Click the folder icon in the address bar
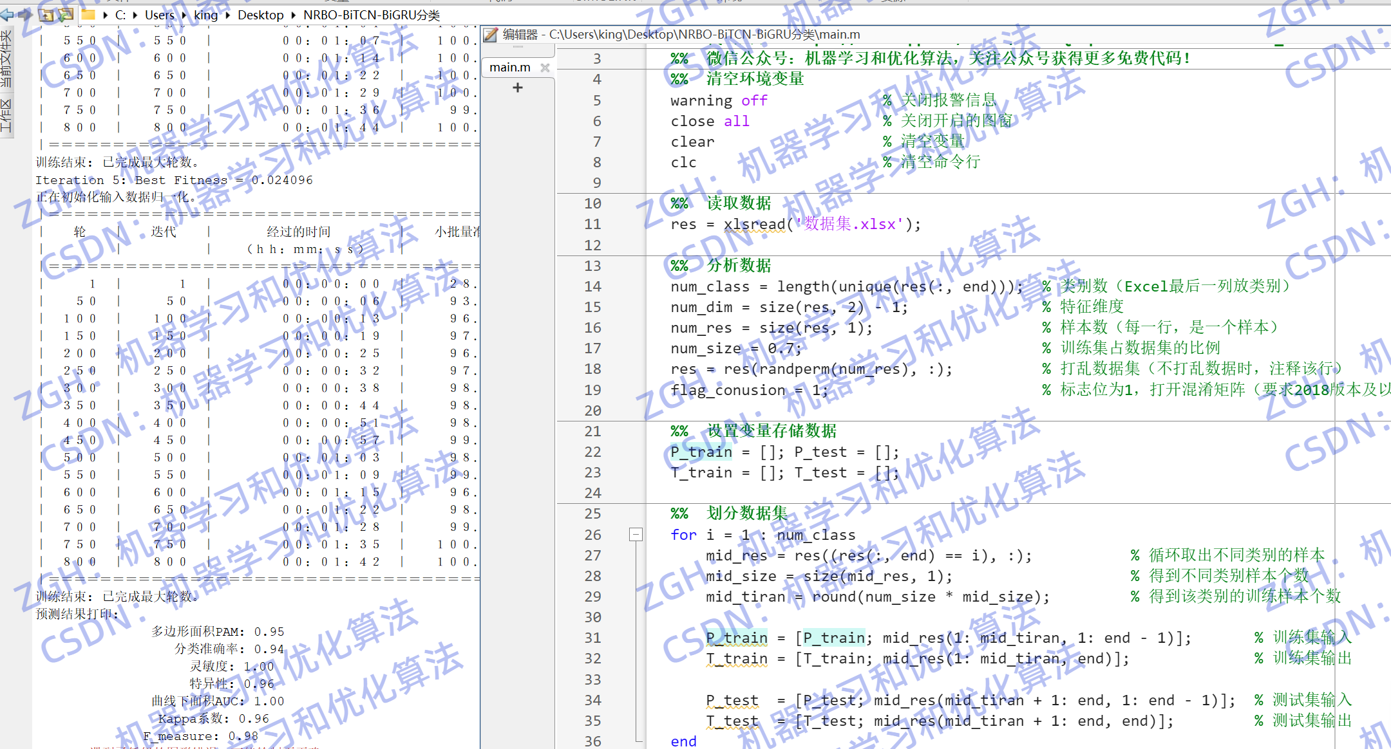1391x749 pixels. pyautogui.click(x=88, y=14)
